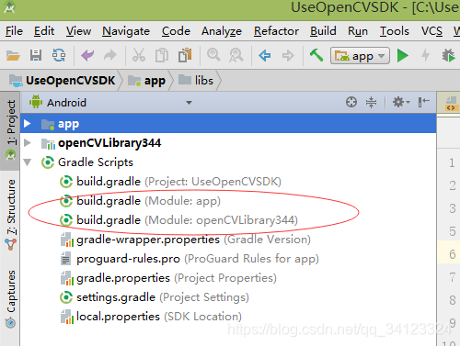Screen dimensions: 460x346
Task: Click the Paste clipboard icon
Action: (x=185, y=55)
